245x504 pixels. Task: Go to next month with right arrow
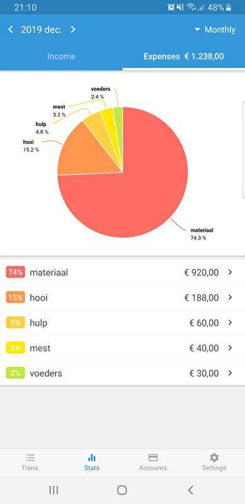[x=73, y=30]
